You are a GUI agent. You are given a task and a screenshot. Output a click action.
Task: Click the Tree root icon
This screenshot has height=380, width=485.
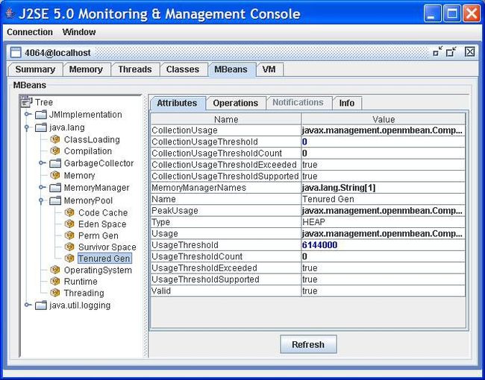point(26,101)
